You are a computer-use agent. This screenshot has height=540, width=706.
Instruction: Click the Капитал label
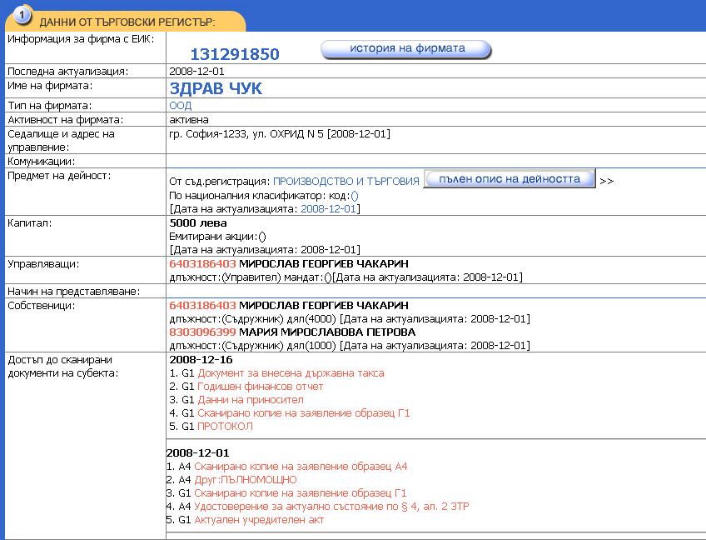coord(30,223)
